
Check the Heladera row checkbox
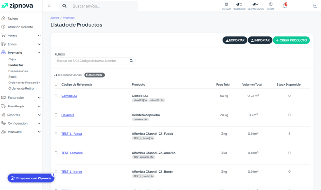tap(56, 115)
